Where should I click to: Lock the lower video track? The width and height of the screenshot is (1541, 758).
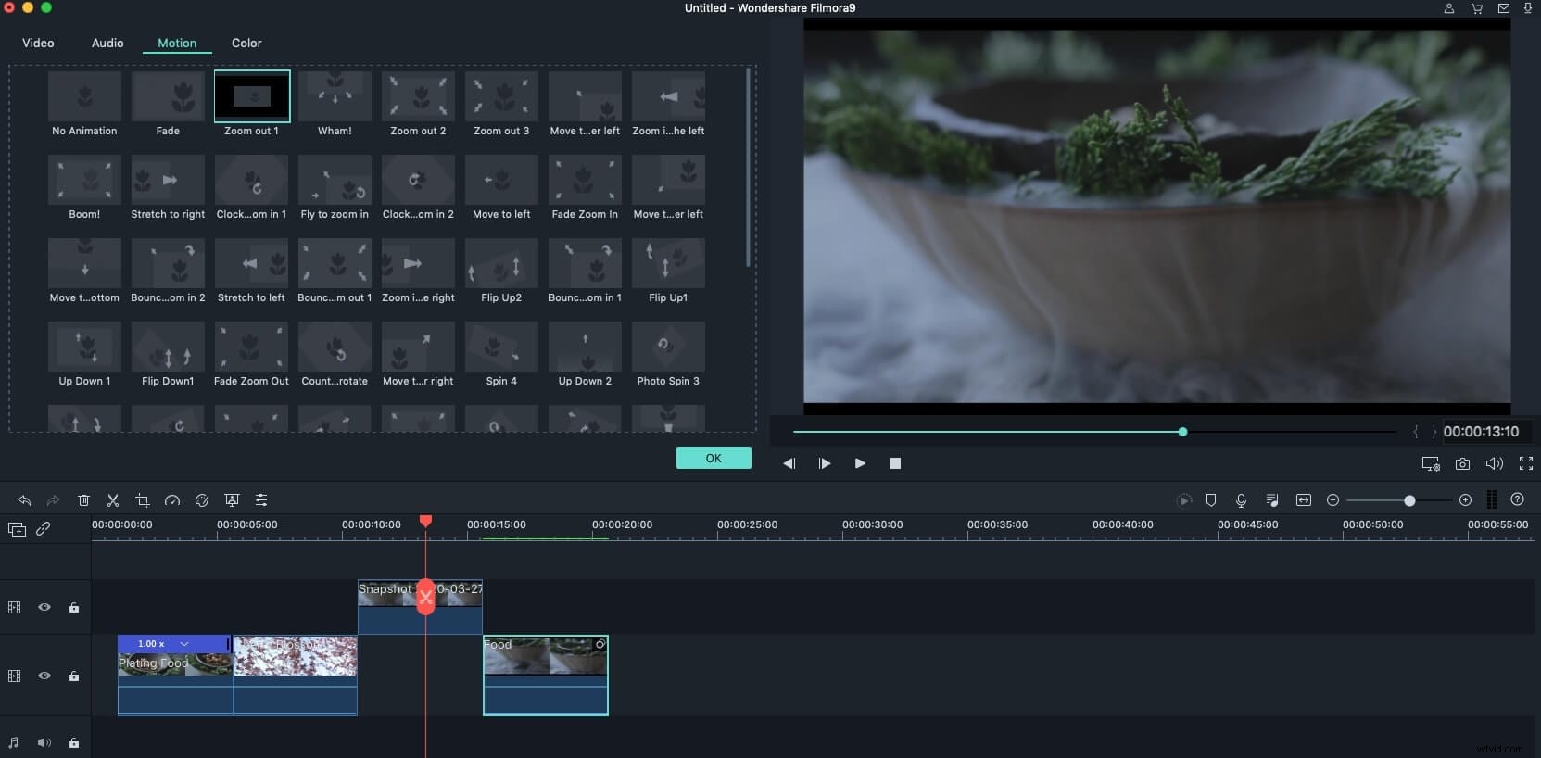(x=74, y=676)
